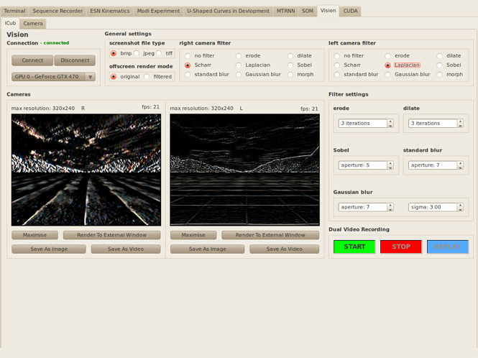Click the Gaussian blur aperture field
Screen dimensions: 478x358
(x=362, y=207)
